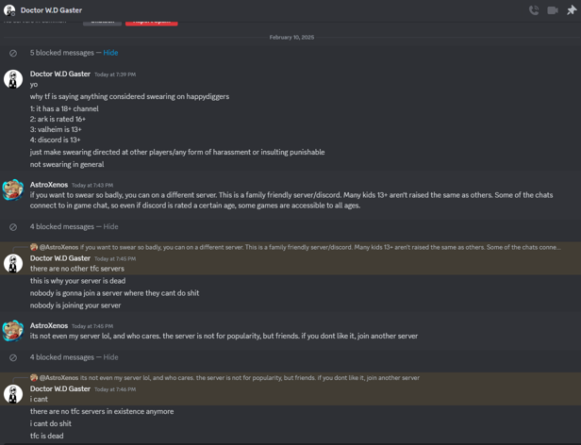The height and width of the screenshot is (445, 581).
Task: Start a video call from header
Action: coord(553,10)
